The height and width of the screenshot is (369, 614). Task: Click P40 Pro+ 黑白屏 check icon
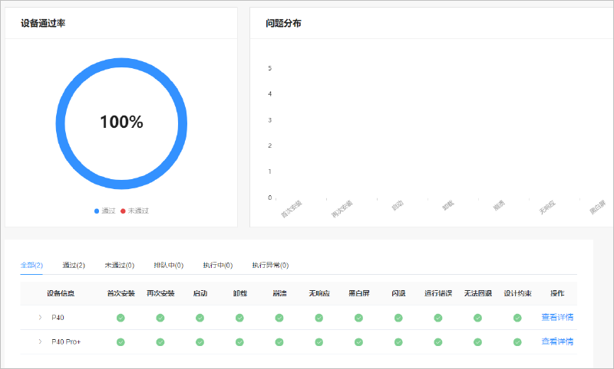click(x=358, y=342)
